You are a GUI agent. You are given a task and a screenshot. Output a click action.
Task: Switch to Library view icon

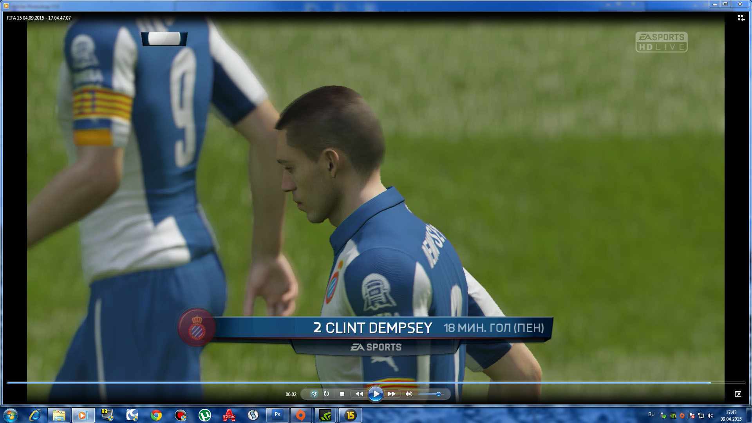point(741,18)
